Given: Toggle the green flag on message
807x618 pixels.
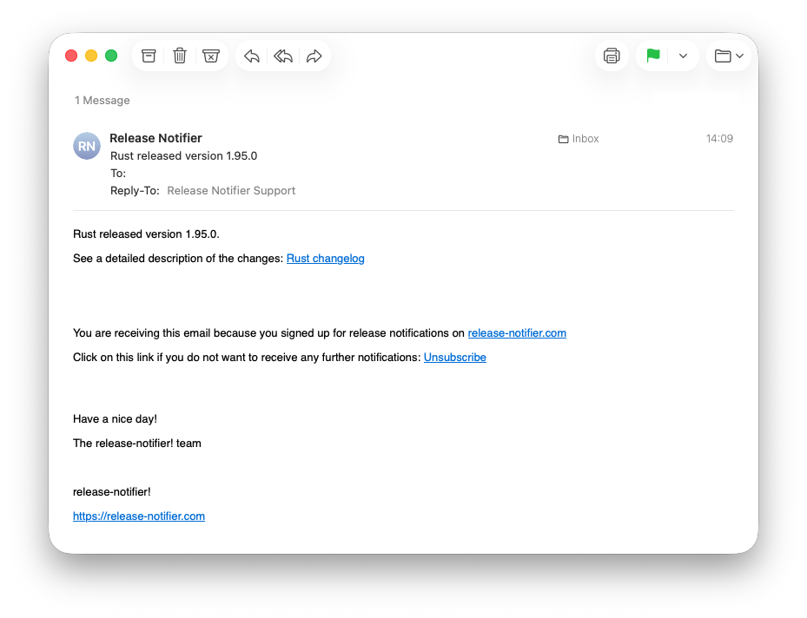Looking at the screenshot, I should (x=653, y=56).
